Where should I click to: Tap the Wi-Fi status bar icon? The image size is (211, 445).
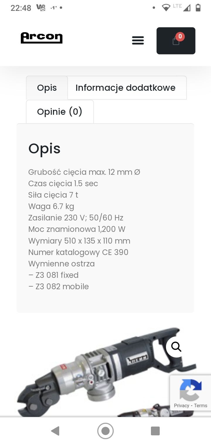click(x=166, y=8)
